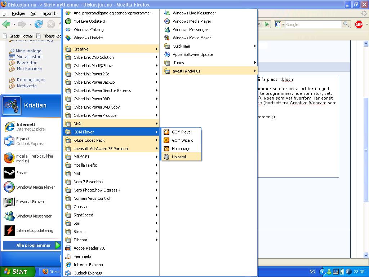Open Apple Software Update
The image size is (369, 277).
[x=209, y=54]
